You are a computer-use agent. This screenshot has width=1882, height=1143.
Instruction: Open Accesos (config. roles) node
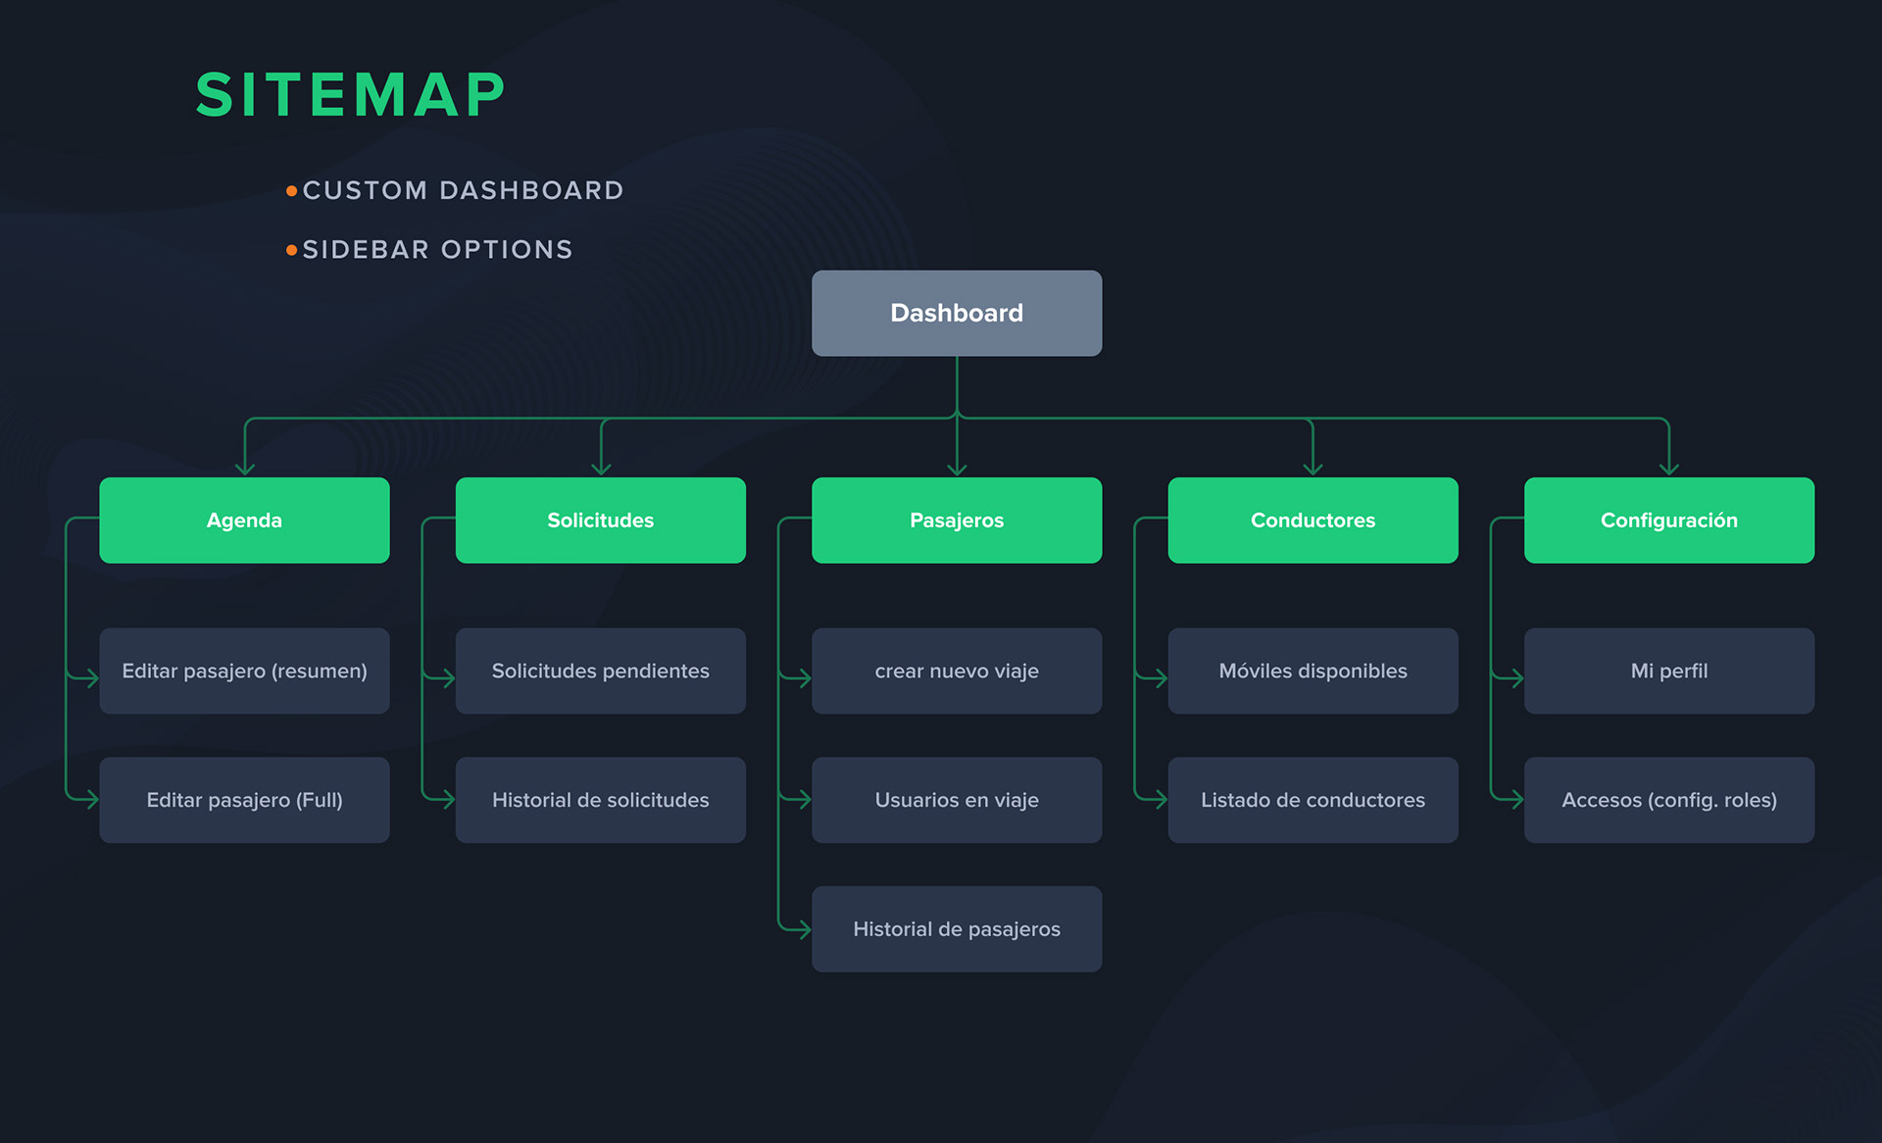[x=1668, y=799]
